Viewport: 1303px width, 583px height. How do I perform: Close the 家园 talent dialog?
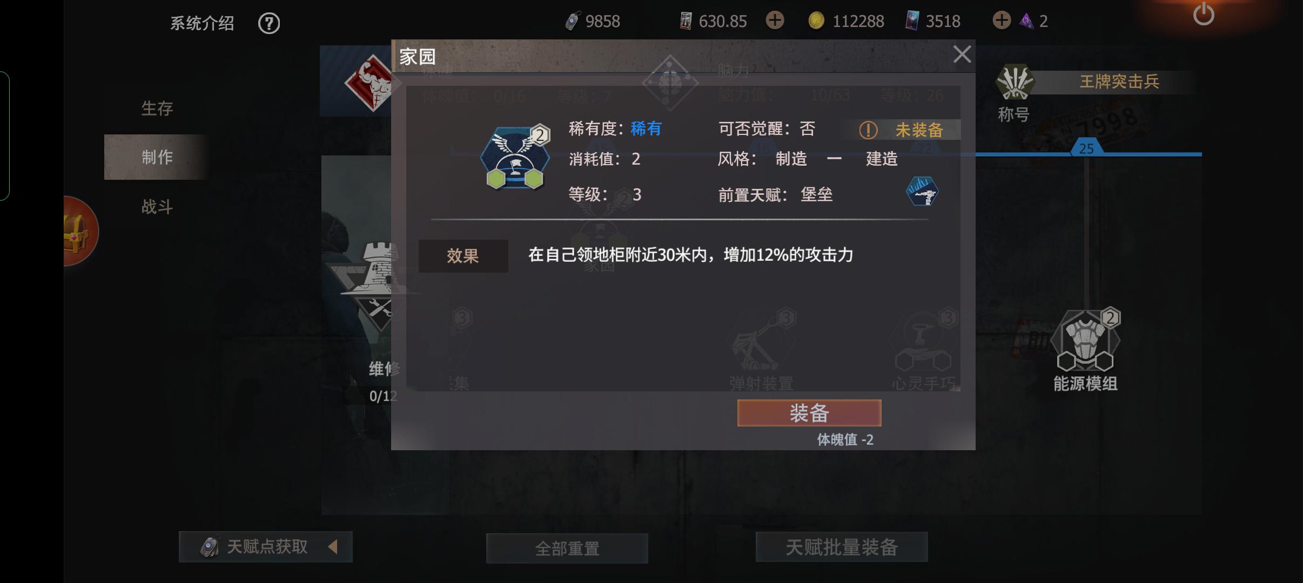coord(962,55)
